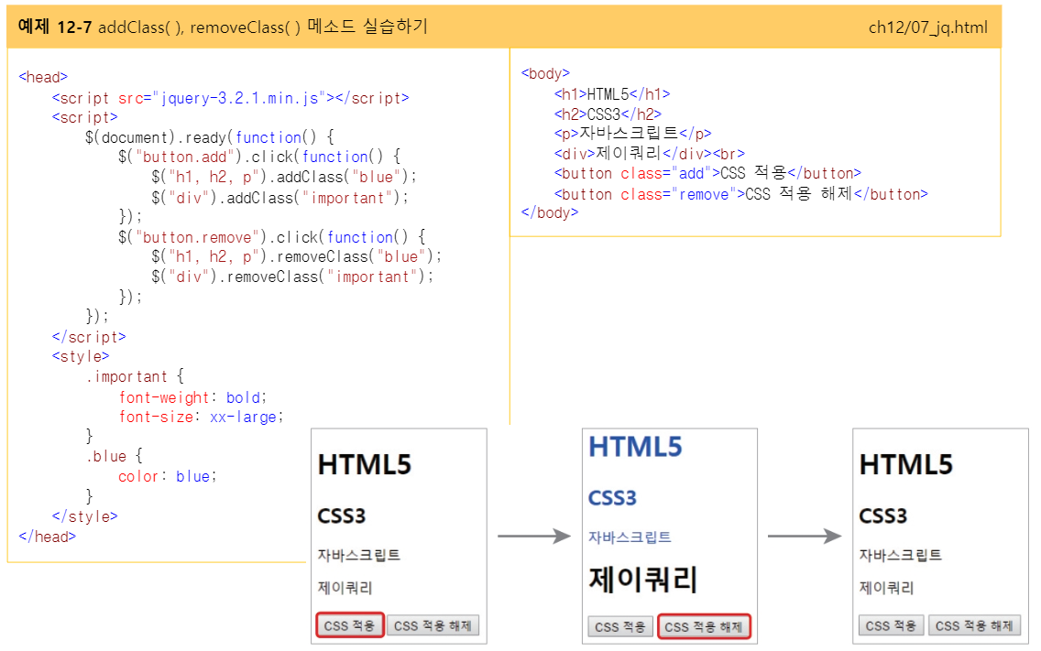The height and width of the screenshot is (651, 1041).
Task: Click the "button.add" click handler line
Action: coord(259,157)
